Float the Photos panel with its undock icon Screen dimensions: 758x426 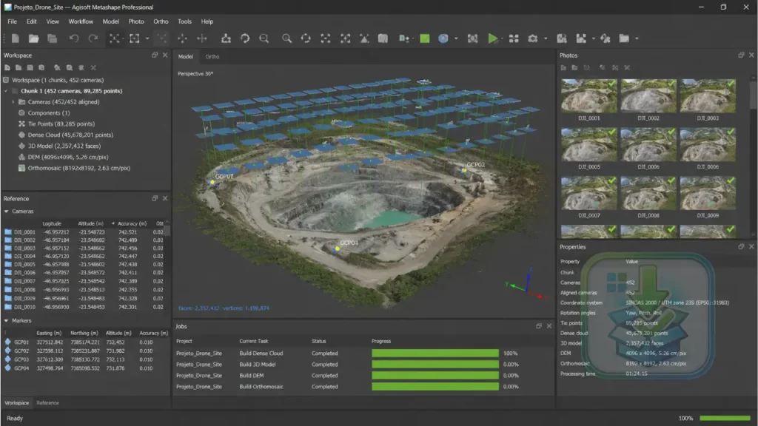(x=741, y=55)
